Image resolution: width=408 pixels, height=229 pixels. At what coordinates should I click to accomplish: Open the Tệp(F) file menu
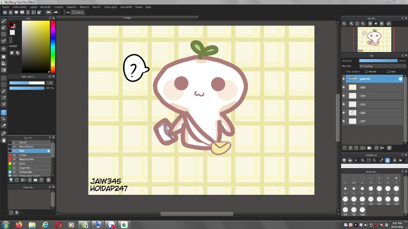[x=5, y=7]
